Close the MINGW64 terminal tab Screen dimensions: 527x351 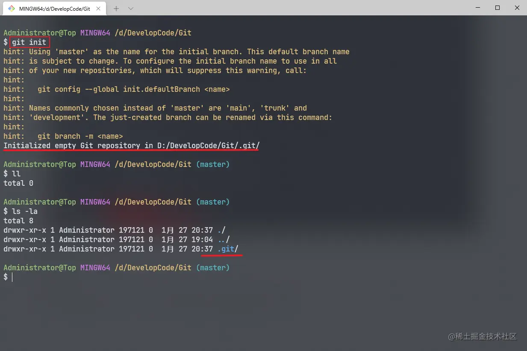pos(98,8)
